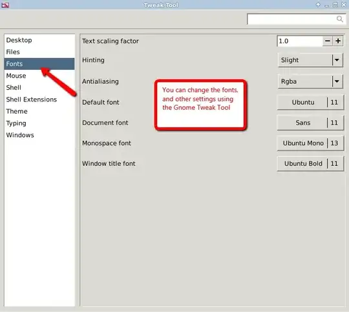The height and width of the screenshot is (312, 349).
Task: Click the search magnifier icon
Action: [340, 19]
